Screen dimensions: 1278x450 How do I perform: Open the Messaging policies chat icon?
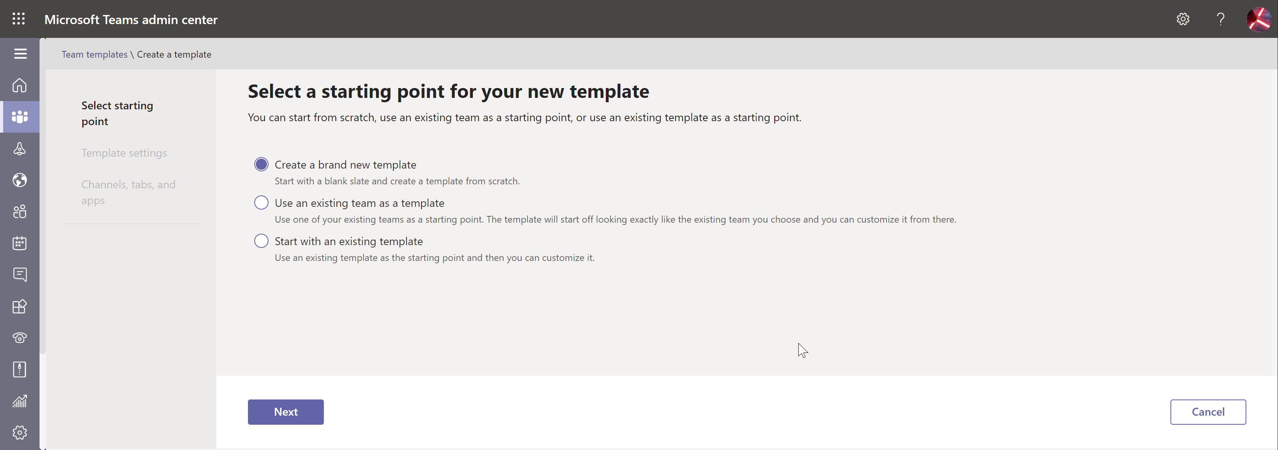click(20, 274)
